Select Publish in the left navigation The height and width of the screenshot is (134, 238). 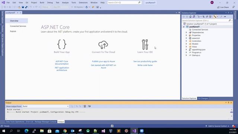(13, 31)
